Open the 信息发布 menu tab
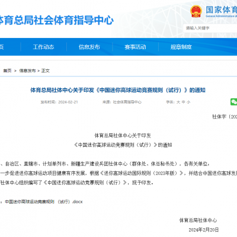The height and width of the screenshot is (237, 237). [89, 47]
